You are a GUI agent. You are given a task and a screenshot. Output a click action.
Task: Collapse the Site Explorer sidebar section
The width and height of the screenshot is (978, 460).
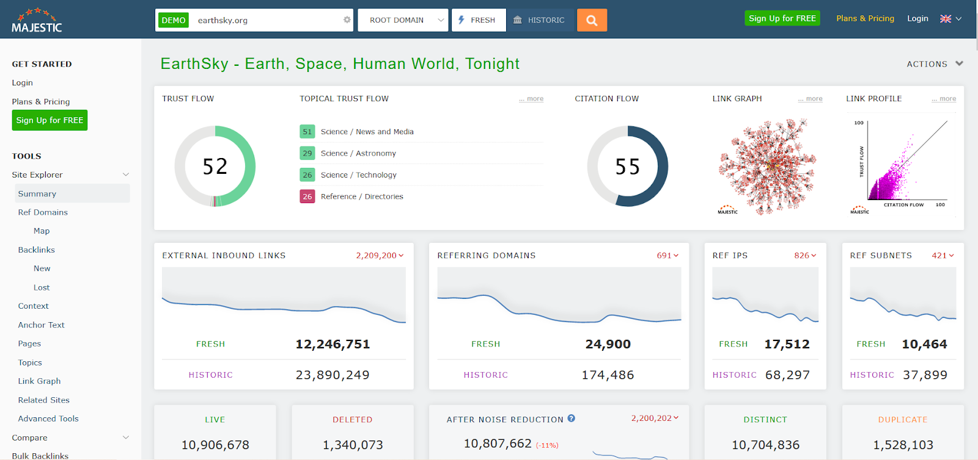pos(126,174)
